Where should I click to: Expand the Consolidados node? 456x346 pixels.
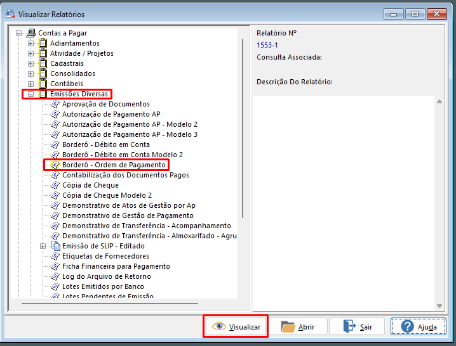pyautogui.click(x=30, y=74)
